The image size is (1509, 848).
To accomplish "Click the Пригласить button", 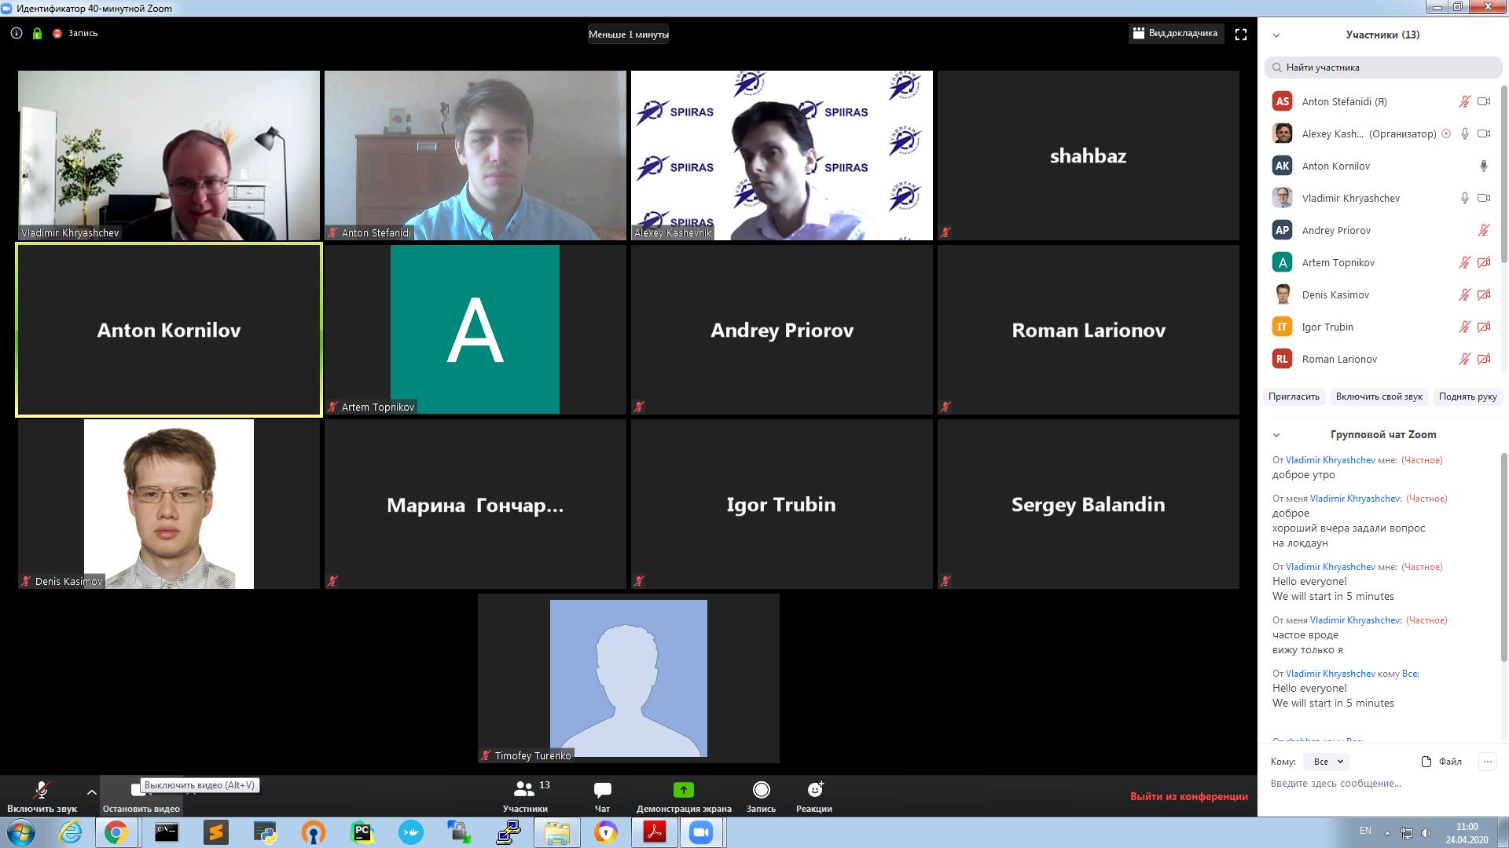I will tap(1294, 397).
